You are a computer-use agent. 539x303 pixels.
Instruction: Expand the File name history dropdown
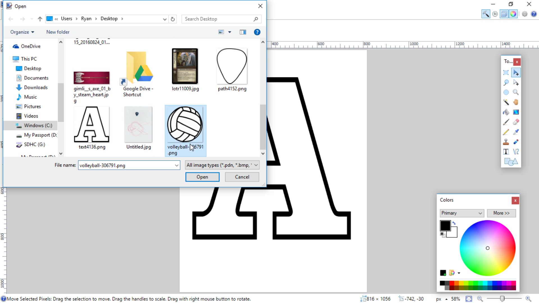(177, 166)
